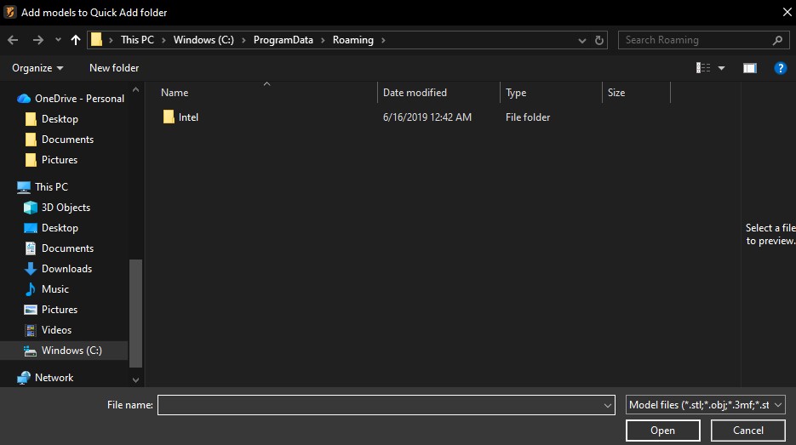The height and width of the screenshot is (445, 796).
Task: Open the recent locations dropdown arrow
Action: [x=58, y=40]
